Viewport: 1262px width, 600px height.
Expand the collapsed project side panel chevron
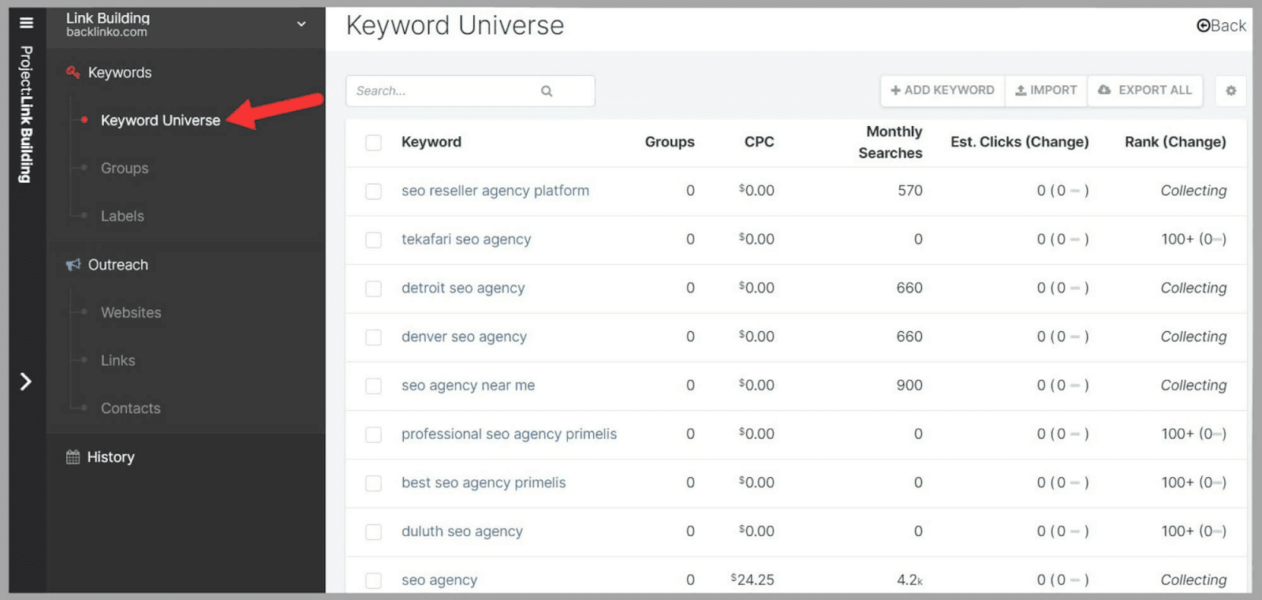click(x=26, y=382)
